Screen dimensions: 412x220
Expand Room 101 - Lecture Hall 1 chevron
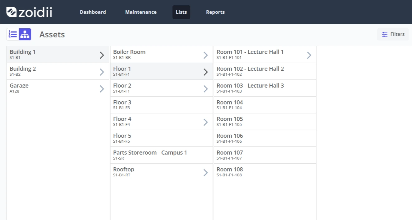[309, 55]
